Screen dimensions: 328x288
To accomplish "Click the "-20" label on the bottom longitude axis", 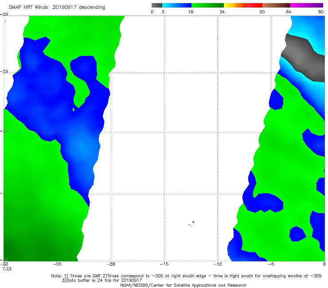I will tap(110, 264).
